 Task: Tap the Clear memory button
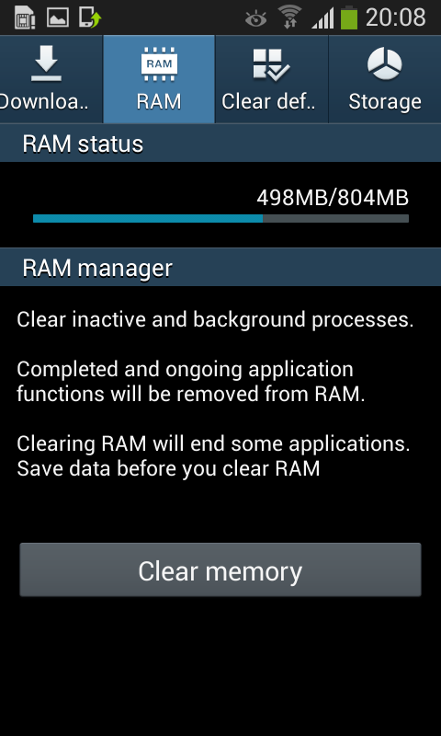(220, 569)
